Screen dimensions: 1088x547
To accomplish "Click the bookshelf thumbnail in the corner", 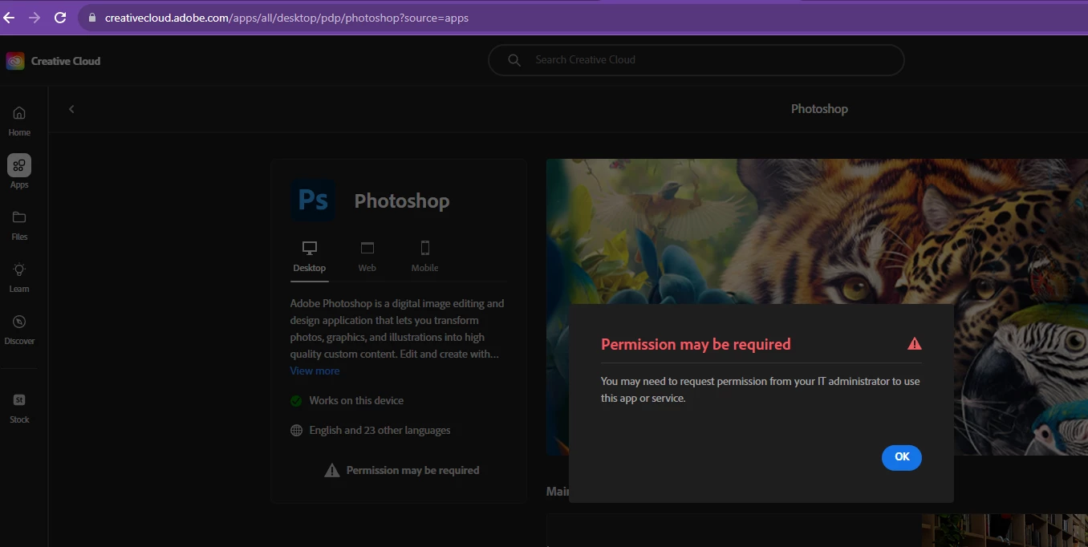I will pos(1005,530).
